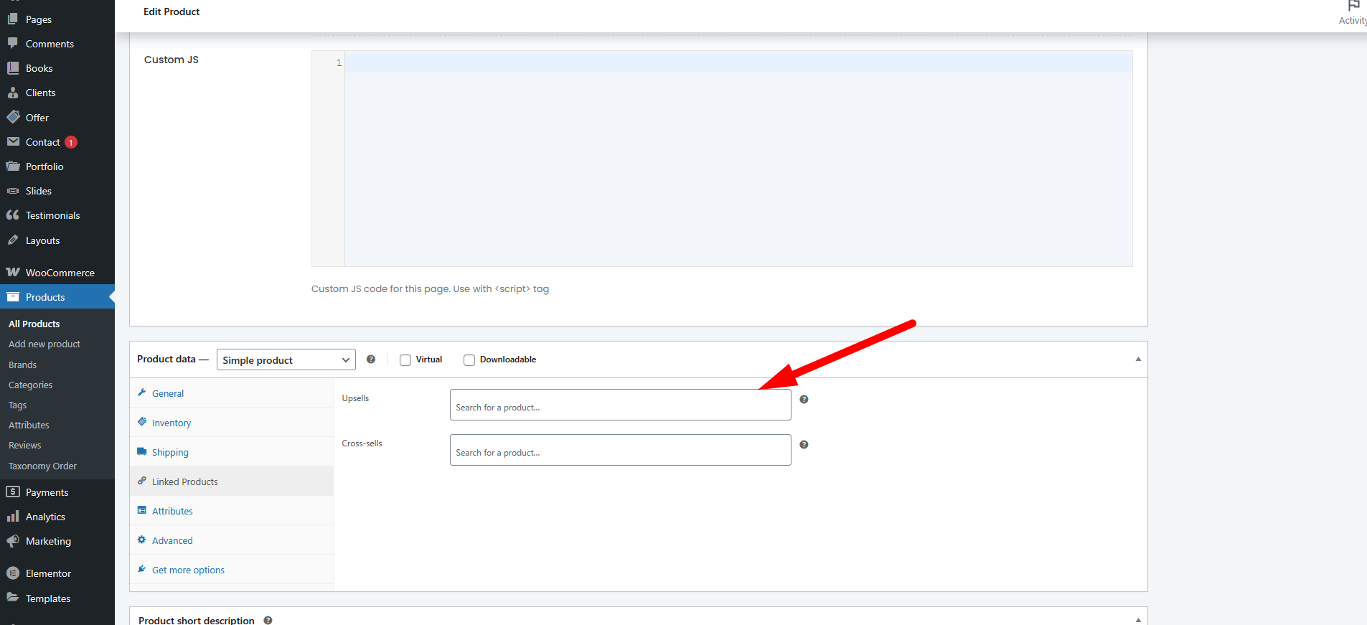Click the Activity flag icon
Viewport: 1367px width, 625px height.
pyautogui.click(x=1353, y=6)
